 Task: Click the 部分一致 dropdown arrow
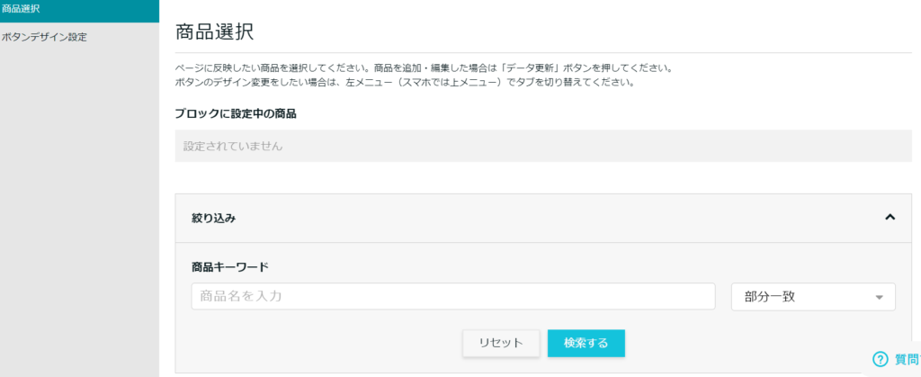click(879, 298)
